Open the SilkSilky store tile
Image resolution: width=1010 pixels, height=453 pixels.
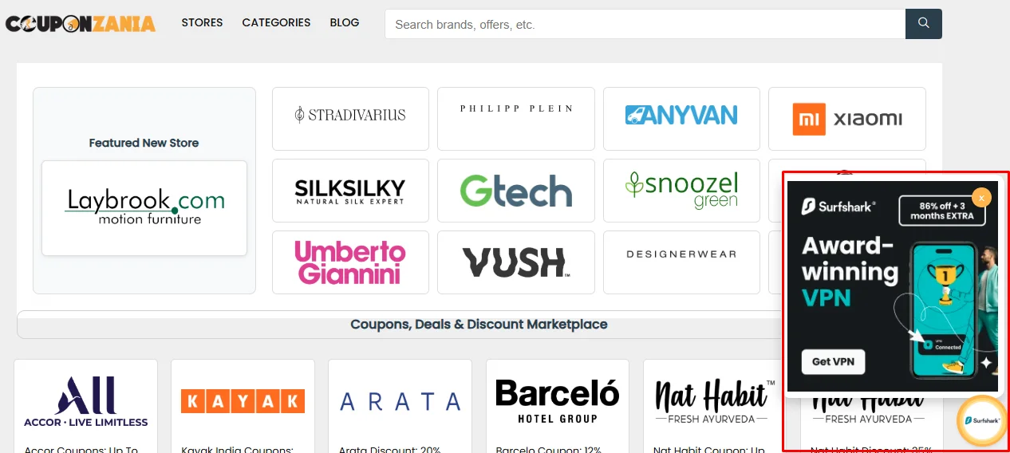350,191
